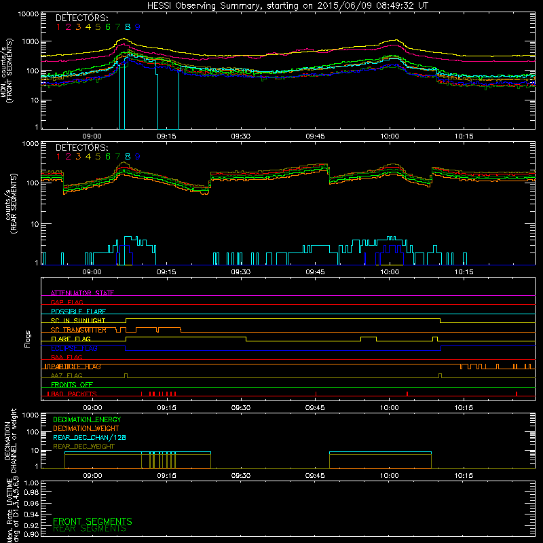Viewport: 543px width, 543px height.
Task: Click the BAD_PACKETS flag label
Action: tap(74, 394)
